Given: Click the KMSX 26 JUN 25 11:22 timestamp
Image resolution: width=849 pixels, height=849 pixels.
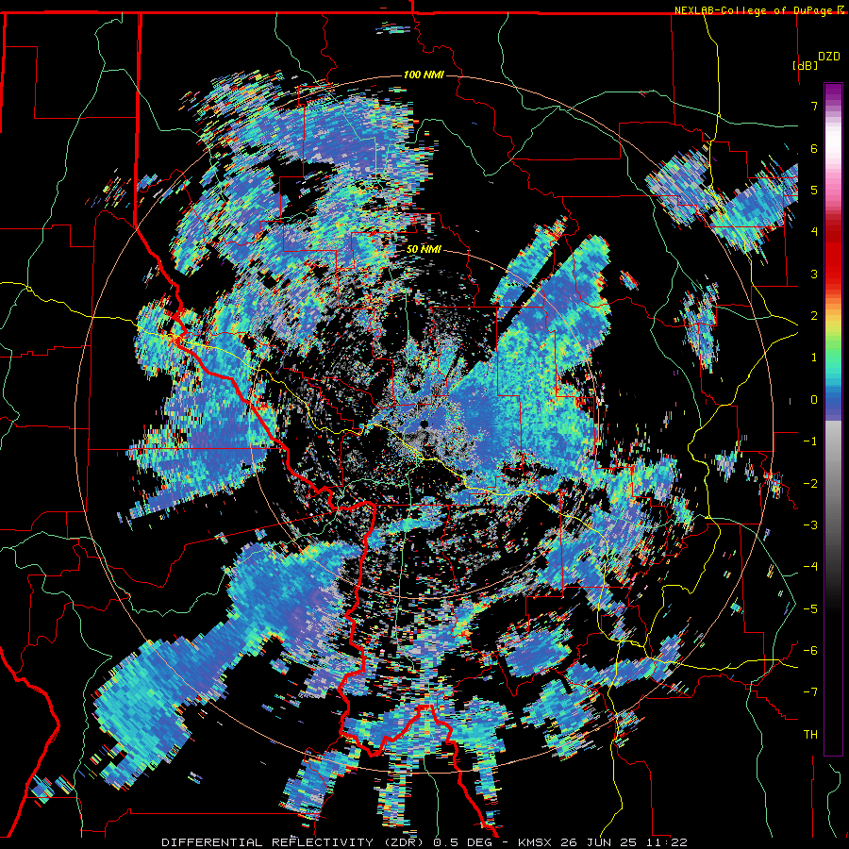Looking at the screenshot, I should (x=603, y=842).
